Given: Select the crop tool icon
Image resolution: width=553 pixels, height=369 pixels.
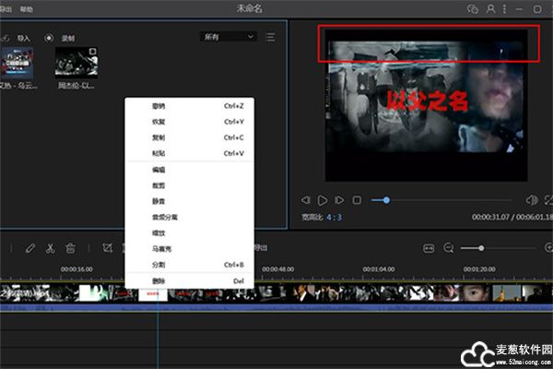Looking at the screenshot, I should pyautogui.click(x=108, y=248).
